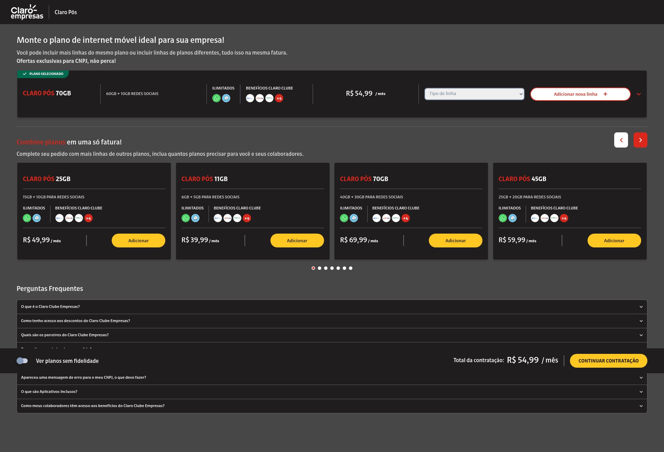Expand 'Como meus colaboradores têm acesso' question
This screenshot has height=452, width=664.
tap(332, 406)
